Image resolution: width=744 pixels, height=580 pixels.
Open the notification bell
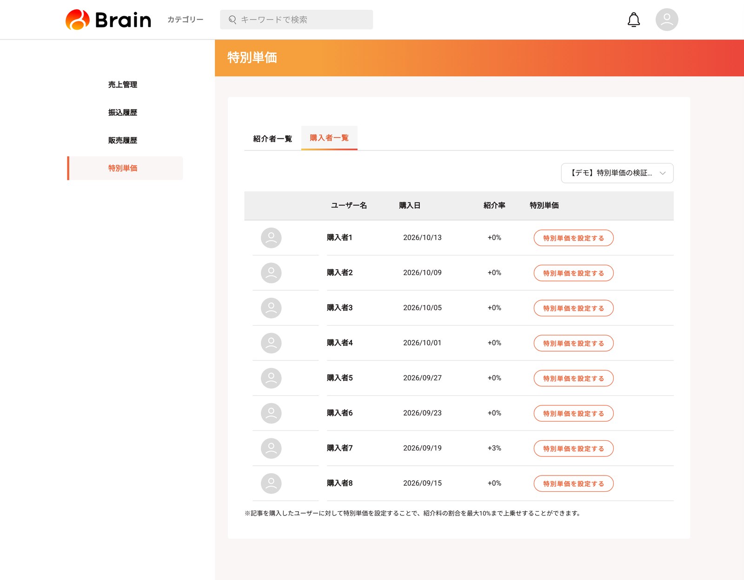click(634, 20)
